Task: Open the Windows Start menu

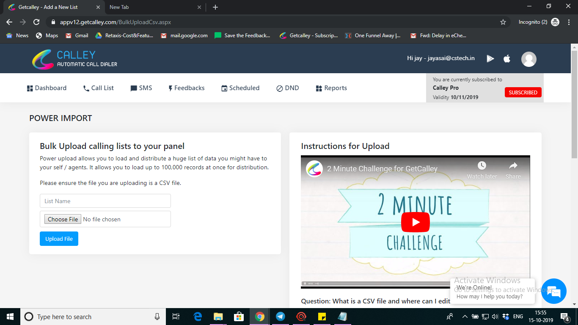Action: [10, 317]
